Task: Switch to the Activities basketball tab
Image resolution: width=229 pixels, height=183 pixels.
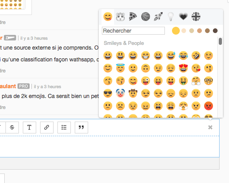Action: click(146, 17)
